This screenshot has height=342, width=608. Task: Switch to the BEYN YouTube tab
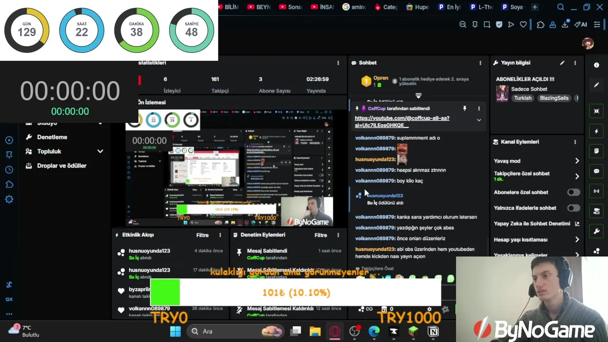259,7
